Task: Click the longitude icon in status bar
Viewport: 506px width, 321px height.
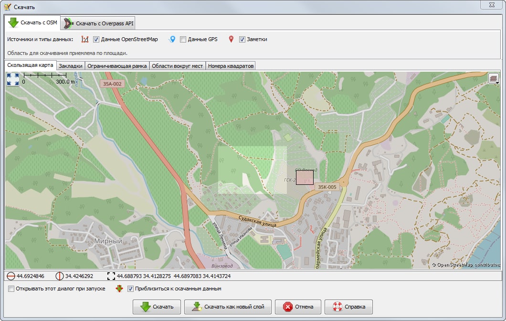Action: [59, 276]
